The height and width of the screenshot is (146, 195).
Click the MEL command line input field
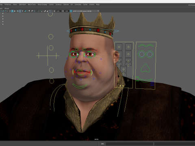130,144
